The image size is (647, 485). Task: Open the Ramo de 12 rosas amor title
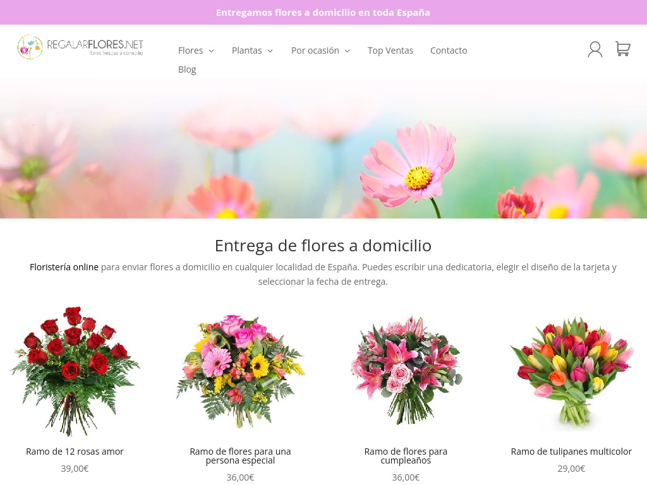(x=75, y=452)
